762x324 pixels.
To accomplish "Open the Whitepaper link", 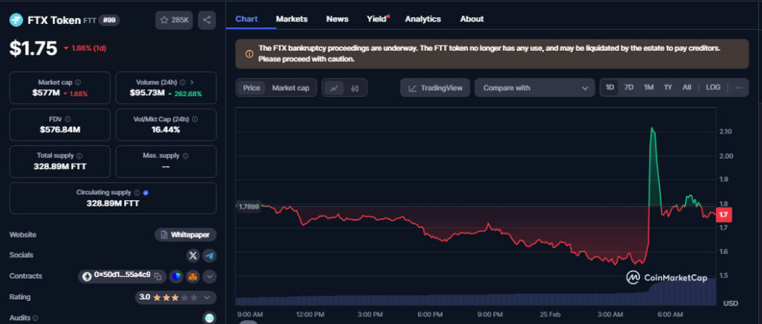I will pos(186,235).
